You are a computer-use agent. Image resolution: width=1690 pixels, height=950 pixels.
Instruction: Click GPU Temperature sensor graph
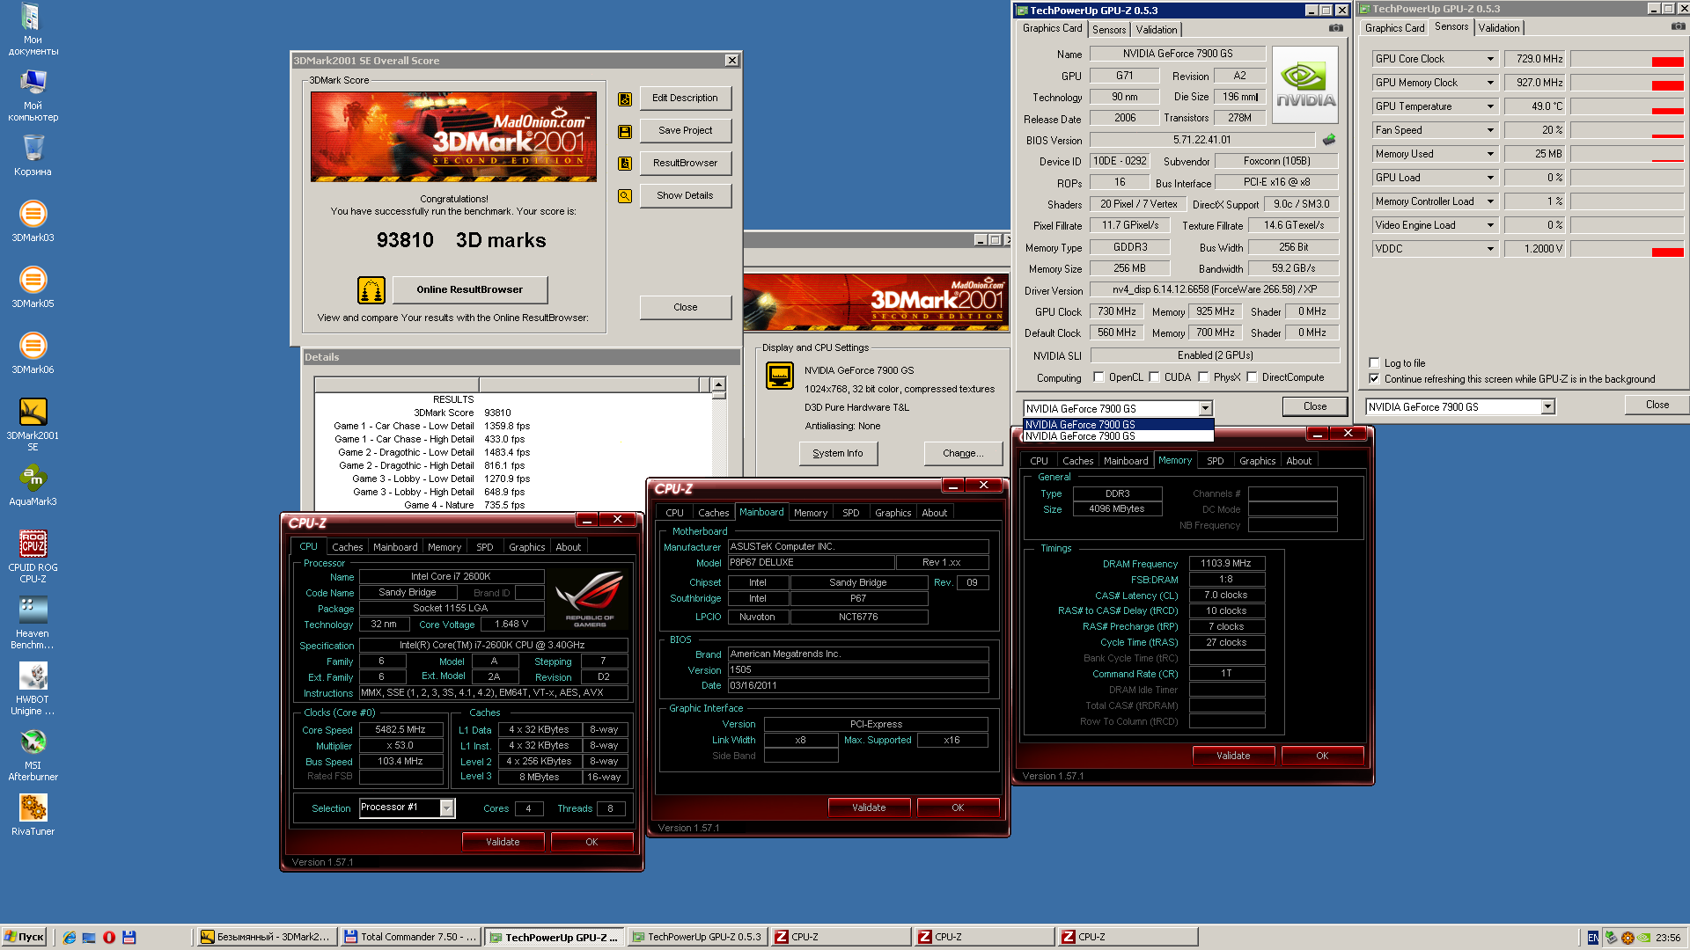[1628, 106]
